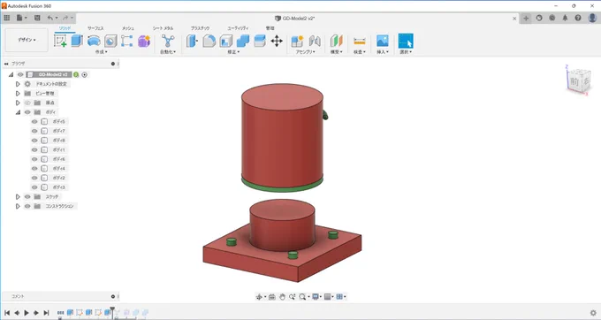Select the Insert image tool
Viewport: 601px width, 320px height.
(382, 41)
